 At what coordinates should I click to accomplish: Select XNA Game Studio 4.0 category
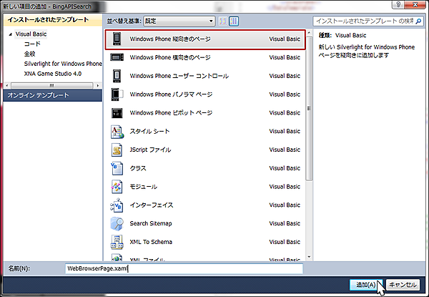(x=53, y=74)
